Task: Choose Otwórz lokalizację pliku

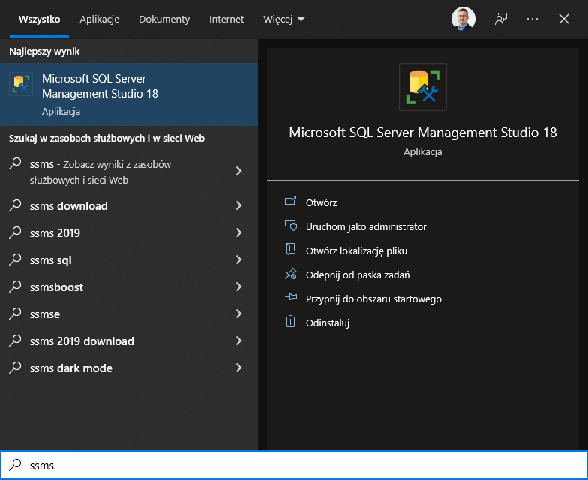Action: (x=356, y=250)
